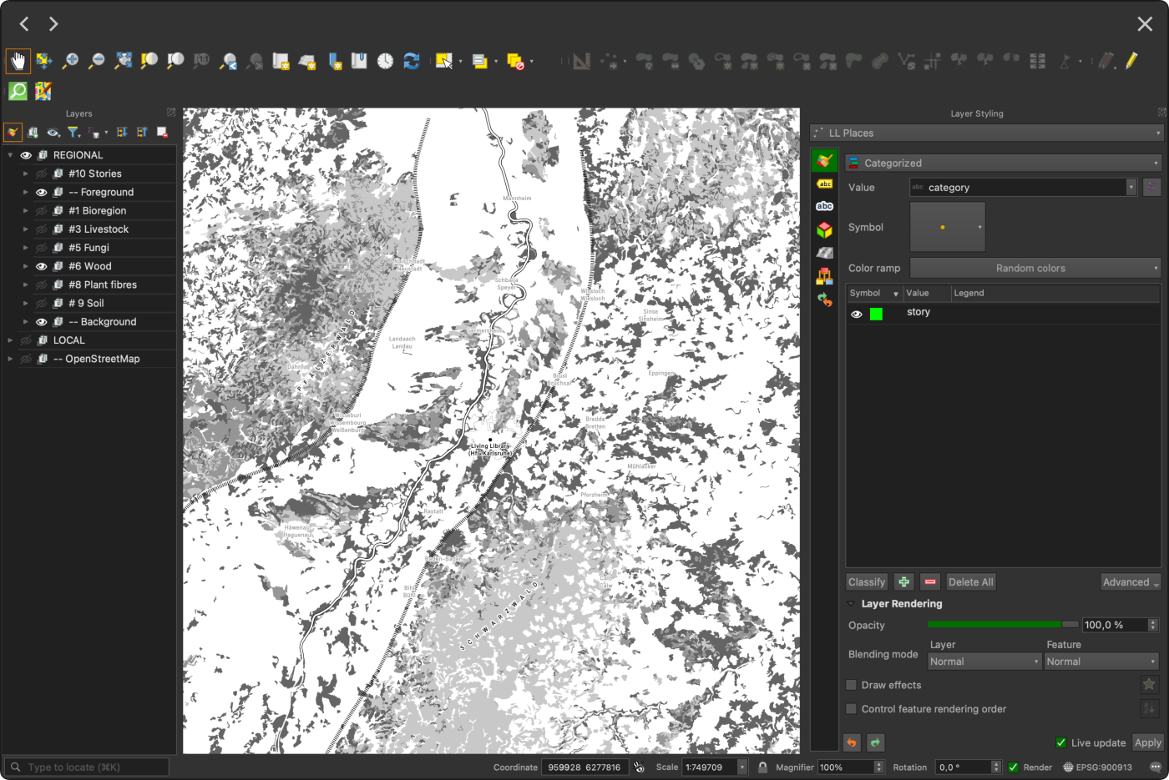Screen dimensions: 1169x780
Task: Show the #10 Stories layer
Action: pyautogui.click(x=41, y=173)
